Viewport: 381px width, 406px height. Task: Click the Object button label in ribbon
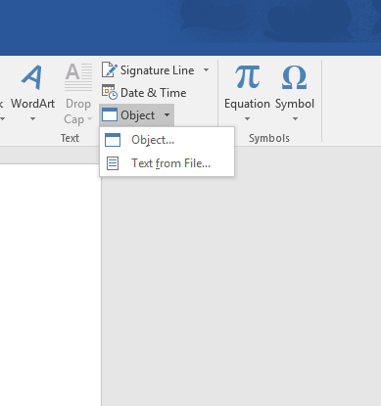click(137, 115)
